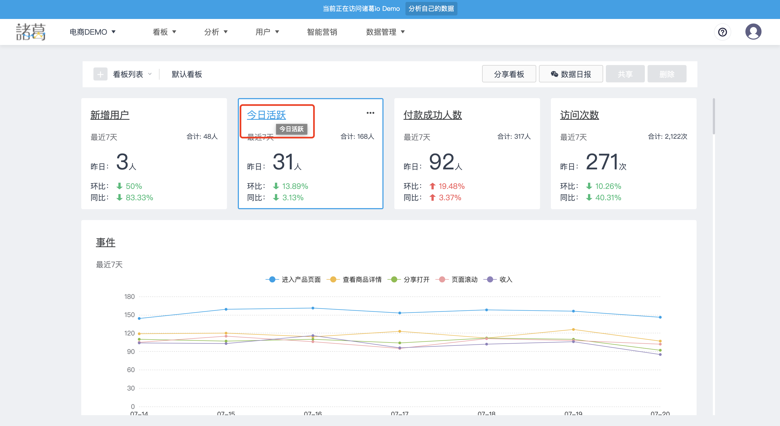The height and width of the screenshot is (426, 780).
Task: Open the three-dot menu on 今日活跃 card
Action: click(370, 113)
